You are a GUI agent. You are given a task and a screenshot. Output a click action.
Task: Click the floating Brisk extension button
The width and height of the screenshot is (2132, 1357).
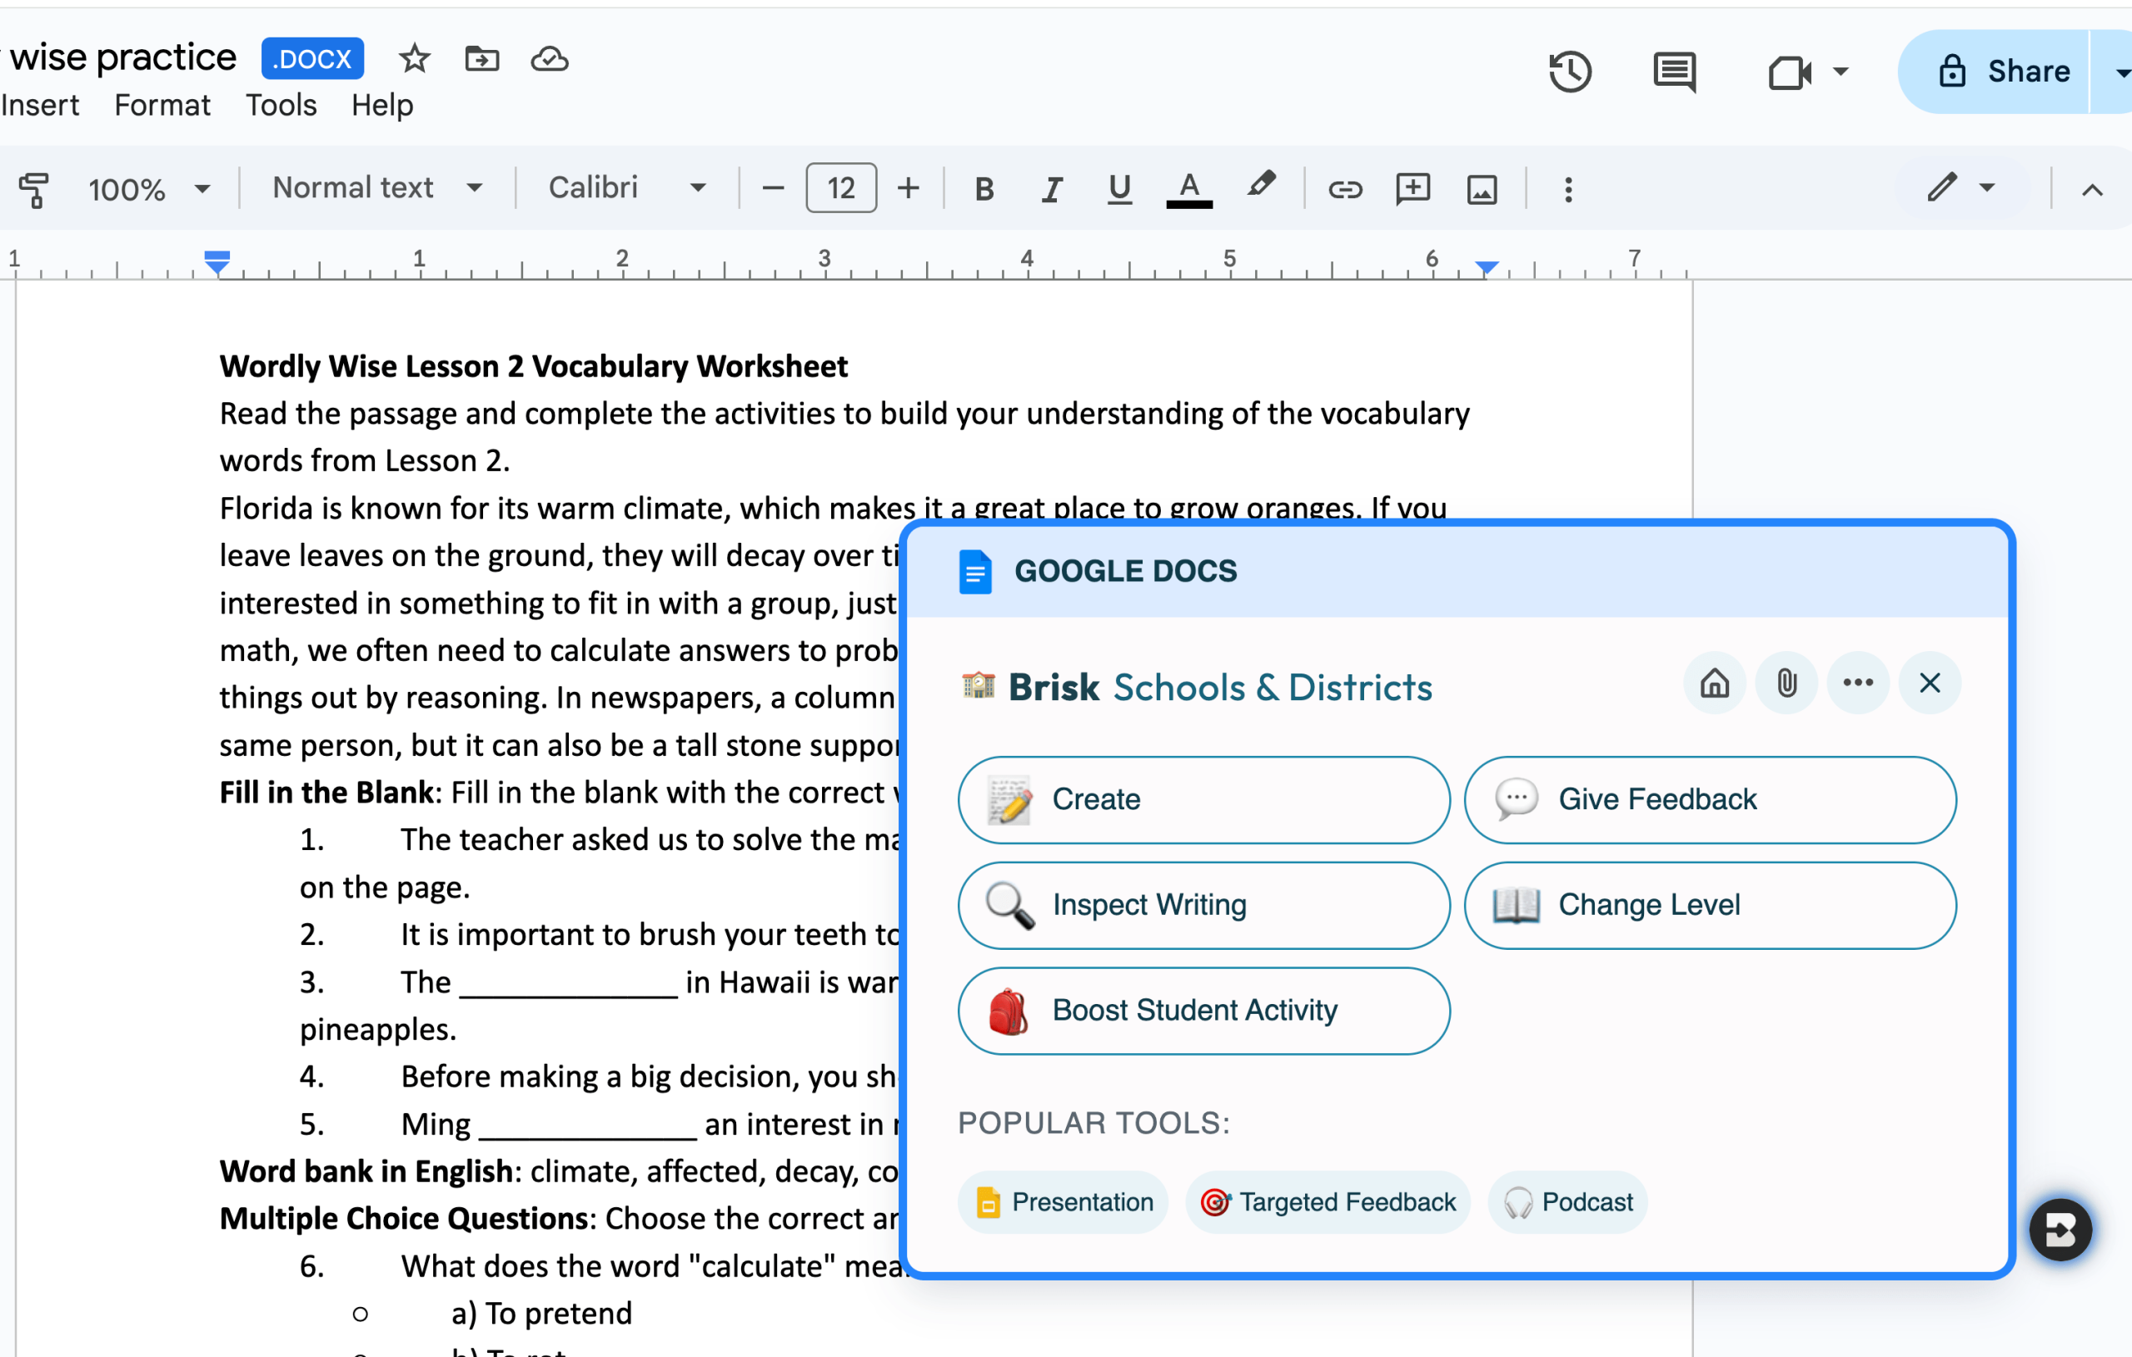click(x=2060, y=1229)
